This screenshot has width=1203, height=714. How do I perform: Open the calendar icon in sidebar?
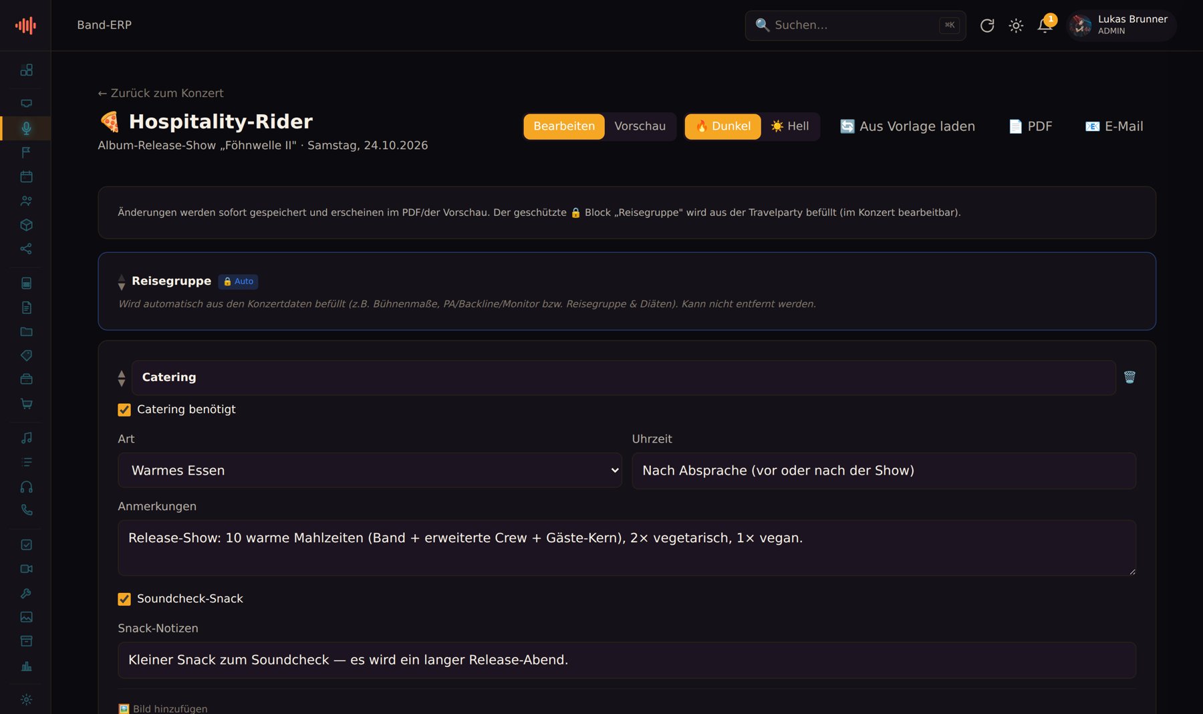26,176
